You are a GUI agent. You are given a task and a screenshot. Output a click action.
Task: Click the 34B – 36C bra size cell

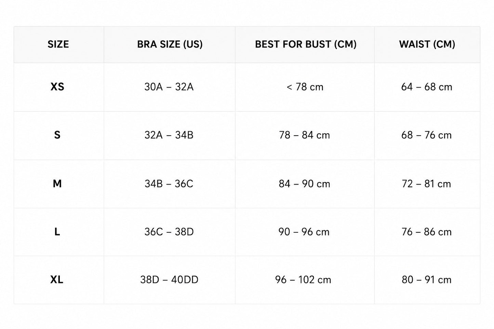pyautogui.click(x=169, y=184)
